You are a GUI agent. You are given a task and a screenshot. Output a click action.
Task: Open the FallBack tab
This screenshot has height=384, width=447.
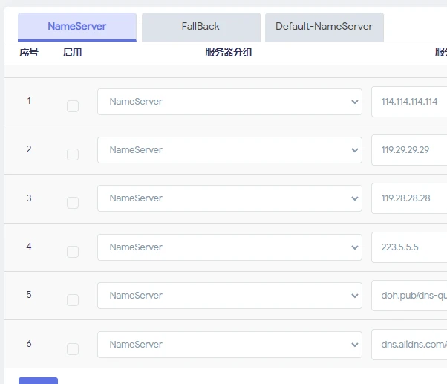pyautogui.click(x=201, y=27)
